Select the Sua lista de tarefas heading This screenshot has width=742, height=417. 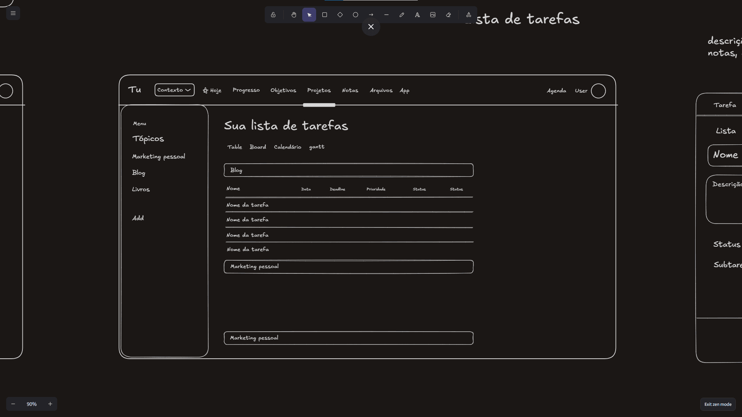pyautogui.click(x=286, y=125)
